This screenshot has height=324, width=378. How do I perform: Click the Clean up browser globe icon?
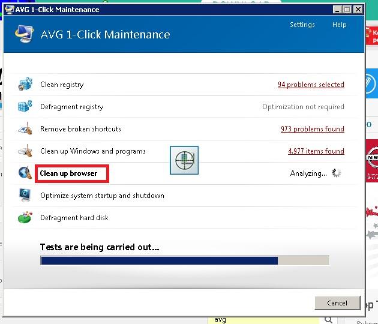[25, 173]
